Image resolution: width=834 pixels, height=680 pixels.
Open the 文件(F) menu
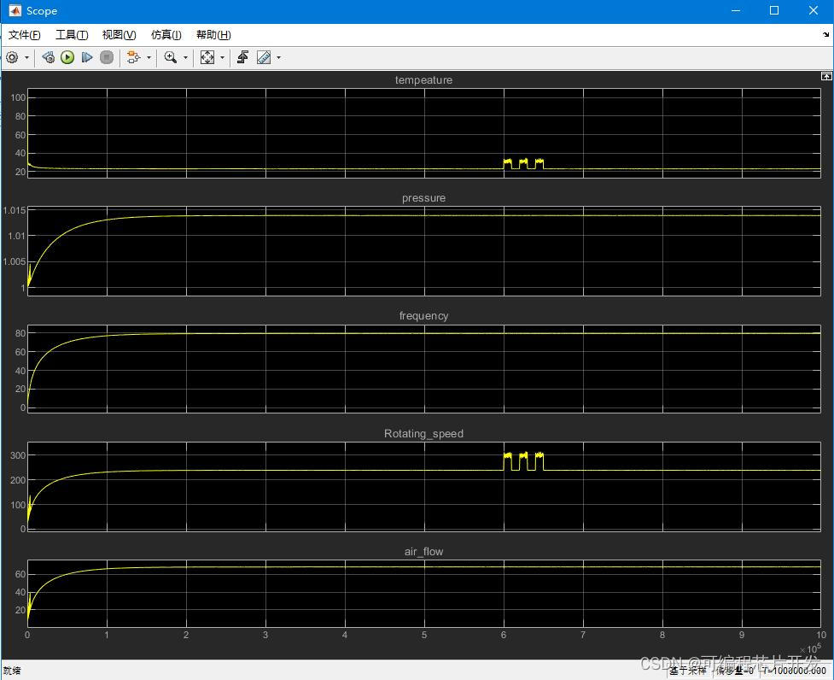25,35
